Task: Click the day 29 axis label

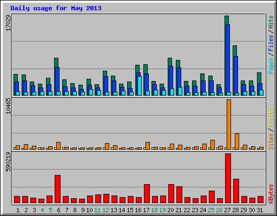Action: [x=243, y=210]
